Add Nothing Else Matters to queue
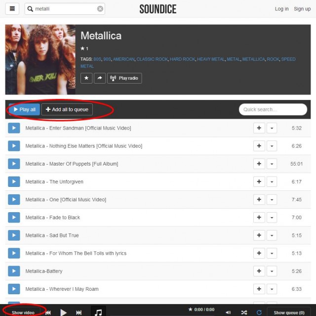Screen dimensions: 316x316 [x=259, y=146]
